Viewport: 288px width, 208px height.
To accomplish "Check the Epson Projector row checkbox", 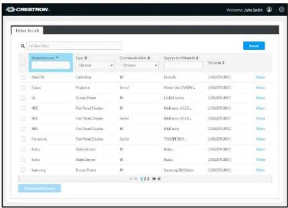I will coord(23,88).
